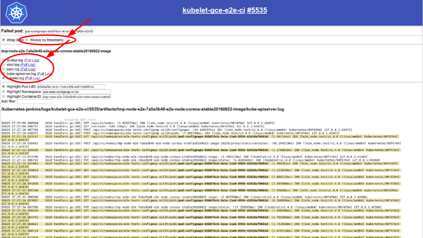Enable Highlight Namespace checkbox
The image size is (423, 238).
(4, 92)
